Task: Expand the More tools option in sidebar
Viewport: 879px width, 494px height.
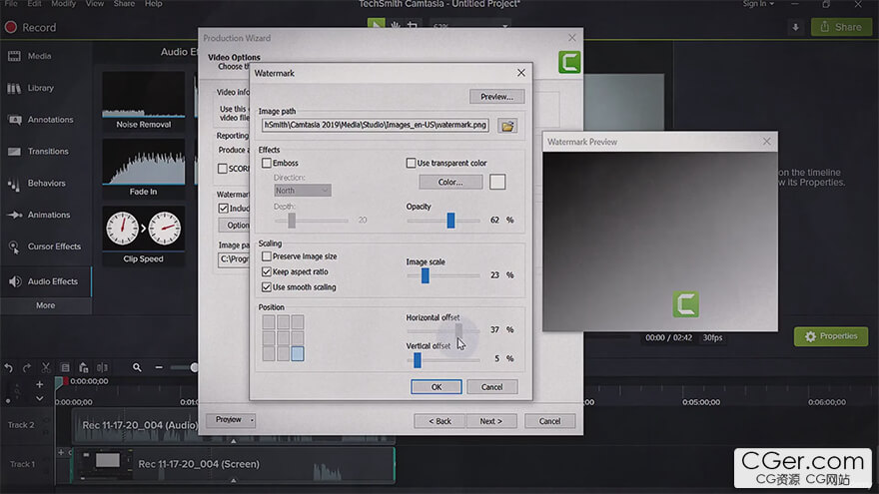Action: click(46, 305)
